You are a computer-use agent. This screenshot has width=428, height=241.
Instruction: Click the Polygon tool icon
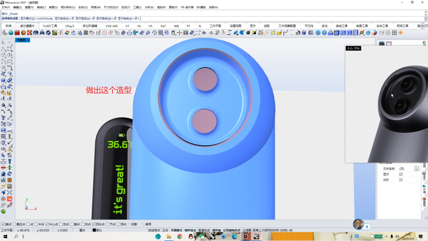coord(3,68)
